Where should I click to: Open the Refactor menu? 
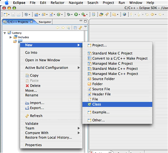(x=58, y=3)
